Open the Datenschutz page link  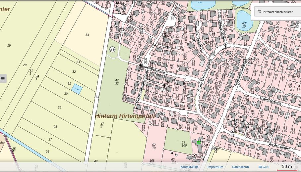click(x=241, y=167)
